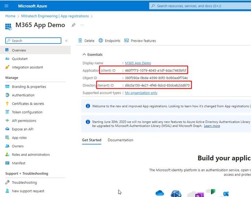Viewport: 251px width, 197px height.
Task: Select the Object ID value 380f390a
Action: pos(156,78)
